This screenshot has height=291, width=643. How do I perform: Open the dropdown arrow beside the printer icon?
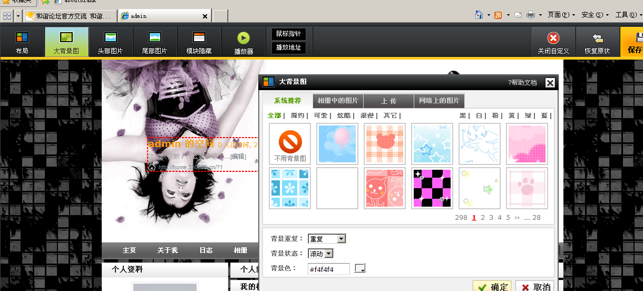pos(541,15)
